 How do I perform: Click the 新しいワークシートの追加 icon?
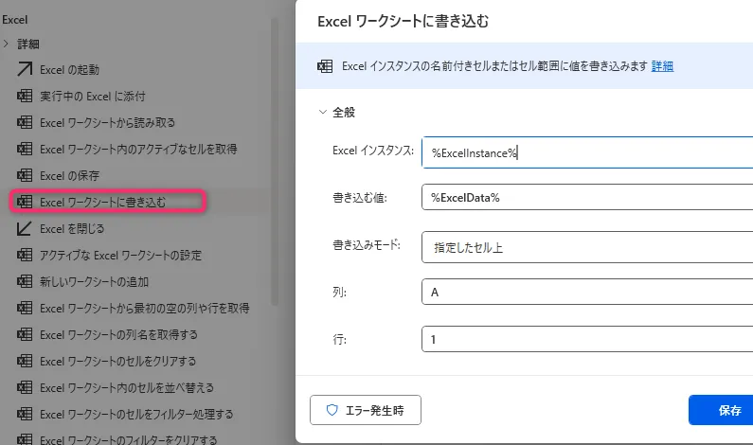tap(25, 281)
